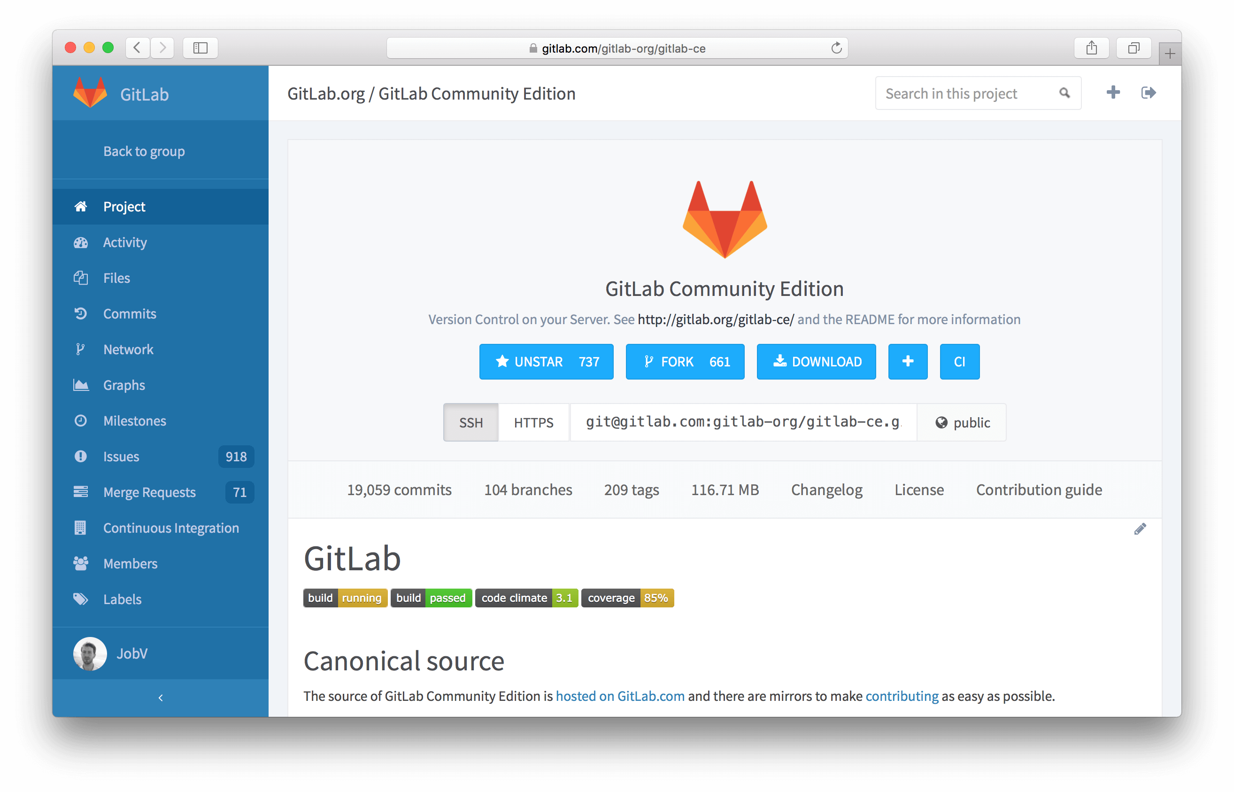This screenshot has width=1234, height=792.
Task: Show all tabs with tab overview icon
Action: 1133,48
